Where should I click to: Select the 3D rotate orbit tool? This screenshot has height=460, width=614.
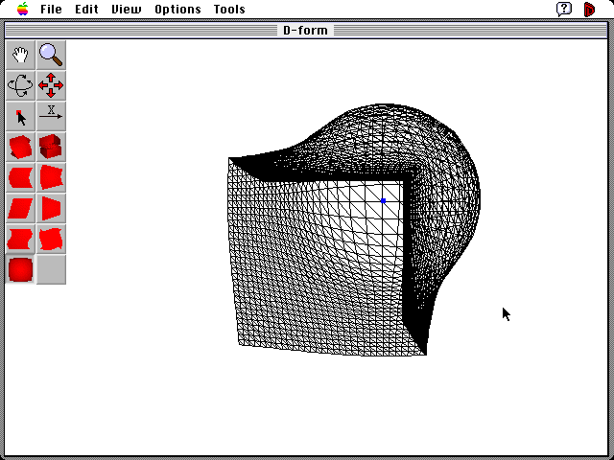tap(20, 85)
